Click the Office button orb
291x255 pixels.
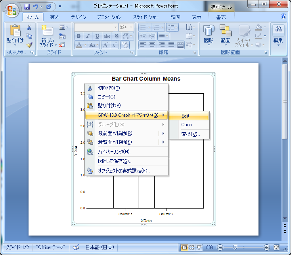pos(11,10)
